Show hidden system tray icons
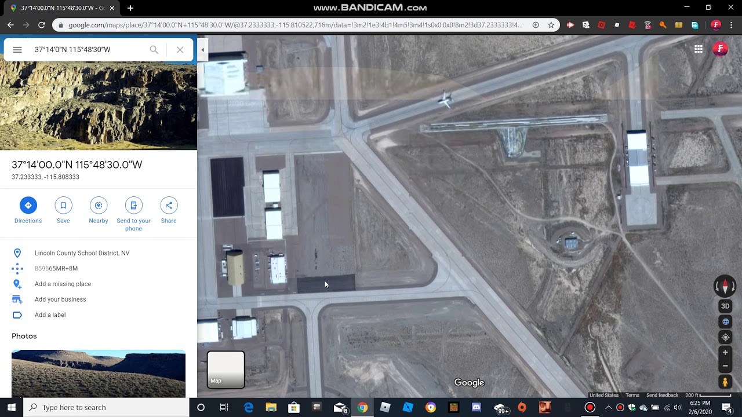This screenshot has height=417, width=742. pyautogui.click(x=608, y=408)
